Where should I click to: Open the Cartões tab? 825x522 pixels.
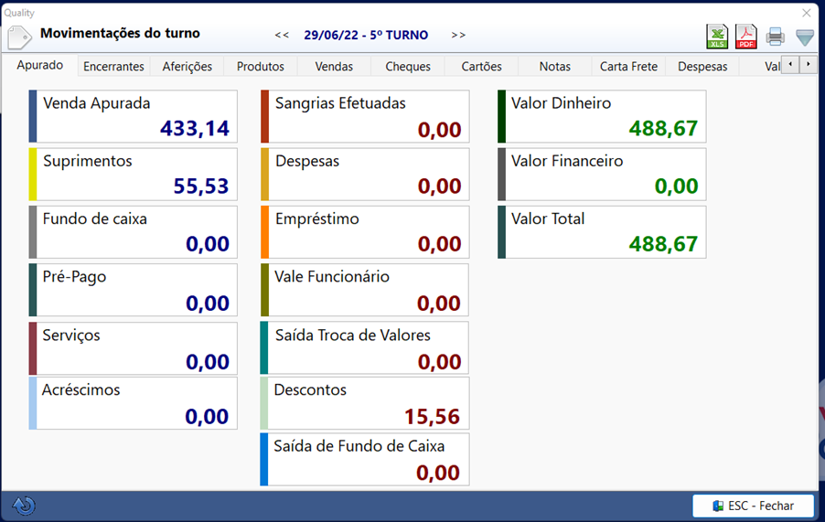click(481, 66)
